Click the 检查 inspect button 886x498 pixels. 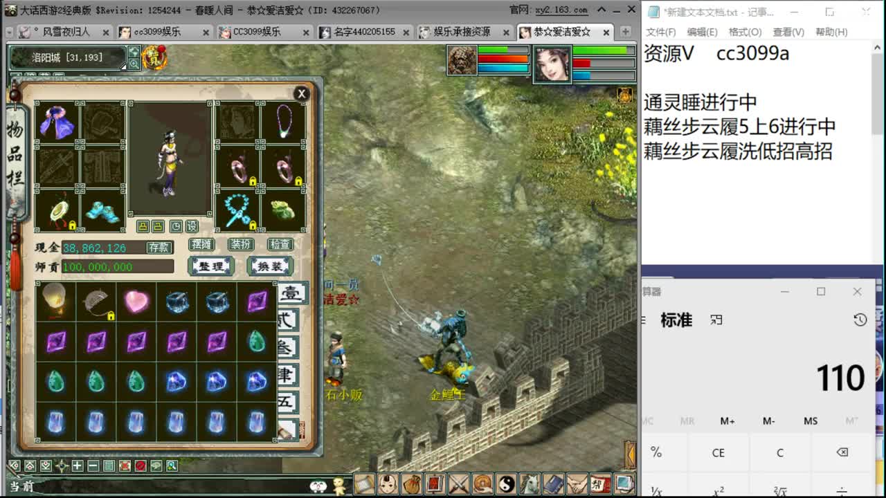pos(280,244)
